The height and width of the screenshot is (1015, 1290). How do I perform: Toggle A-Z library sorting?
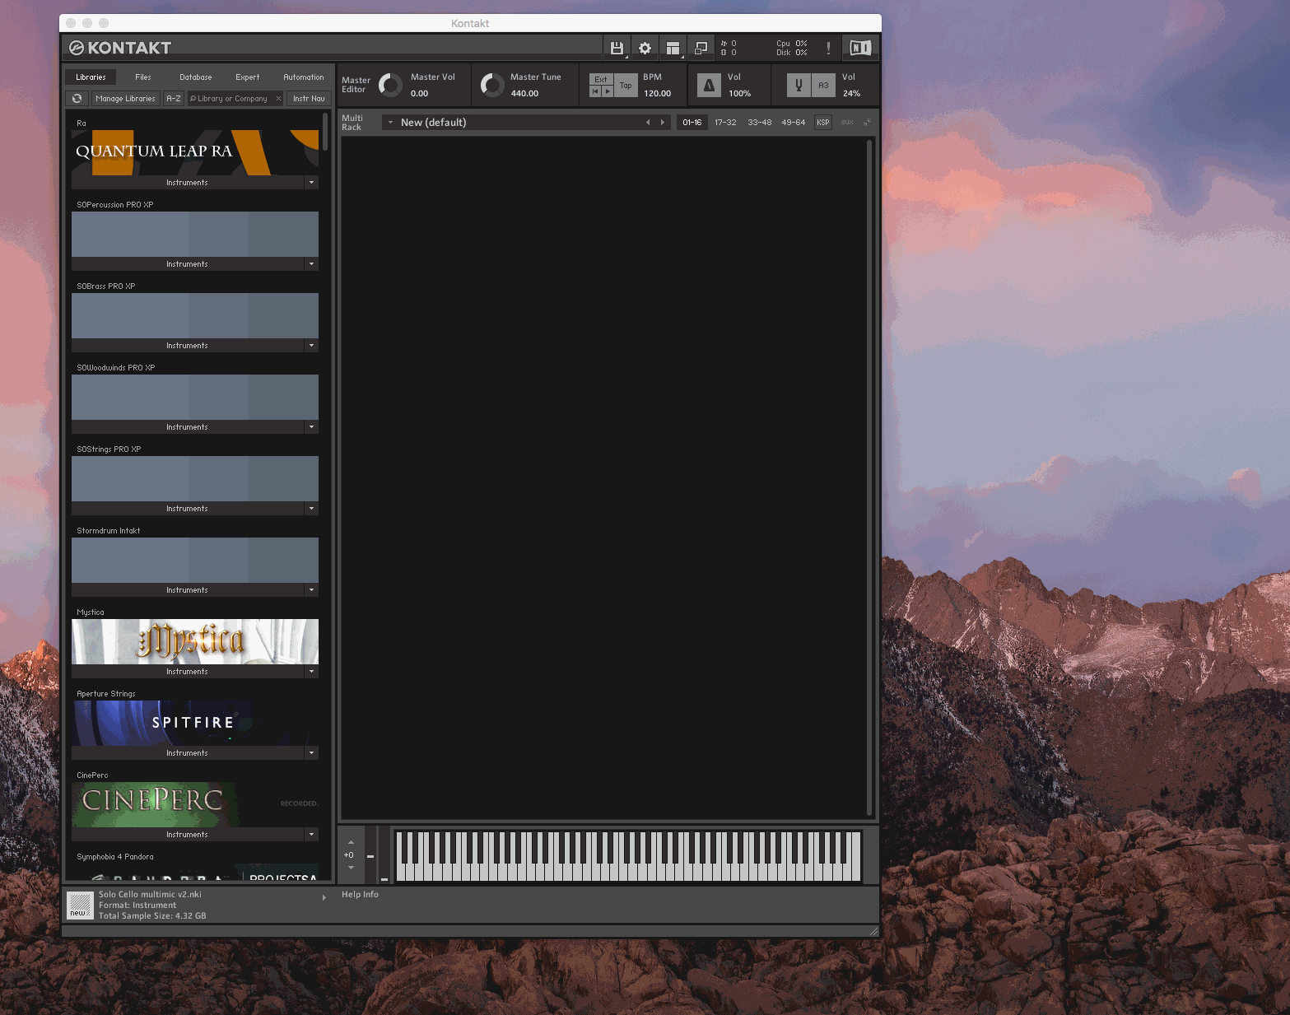(x=174, y=99)
